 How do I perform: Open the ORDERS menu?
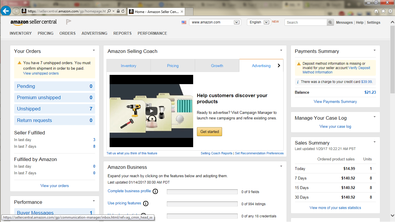pos(68,33)
